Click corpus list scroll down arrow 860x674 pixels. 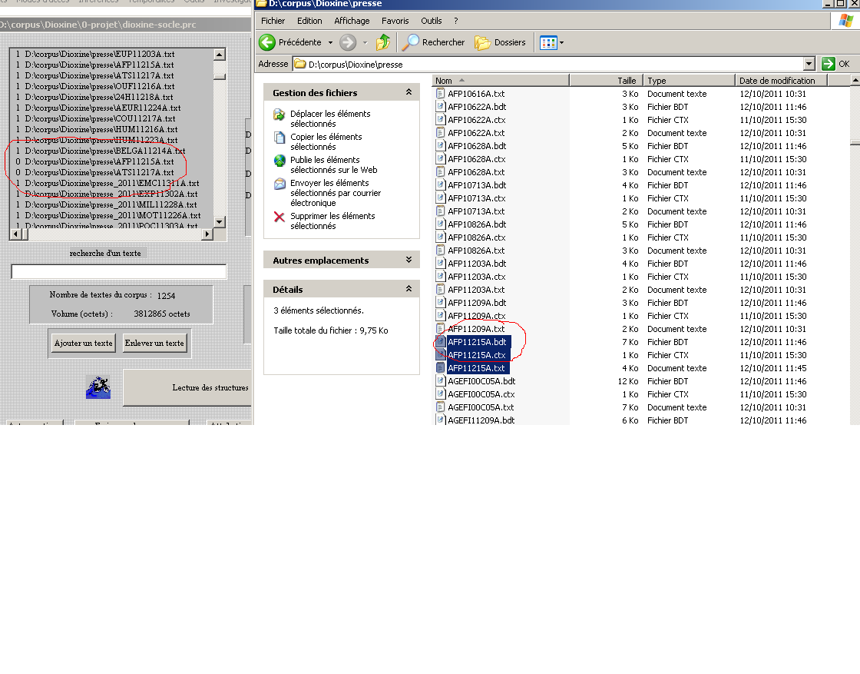click(220, 222)
